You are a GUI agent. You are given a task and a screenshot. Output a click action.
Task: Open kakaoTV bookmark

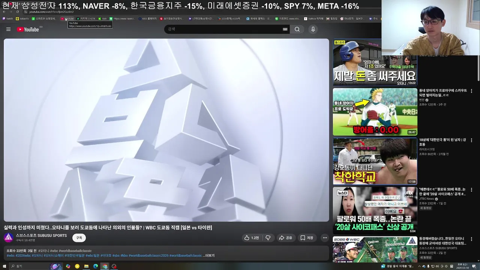(22, 18)
